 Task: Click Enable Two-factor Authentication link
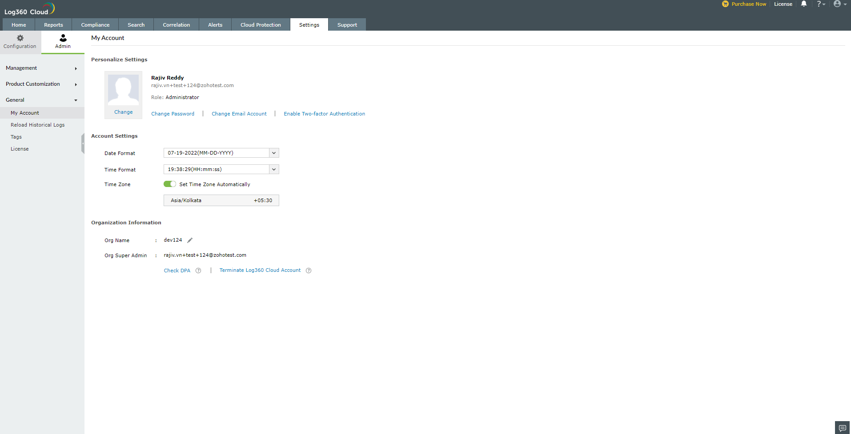(325, 114)
